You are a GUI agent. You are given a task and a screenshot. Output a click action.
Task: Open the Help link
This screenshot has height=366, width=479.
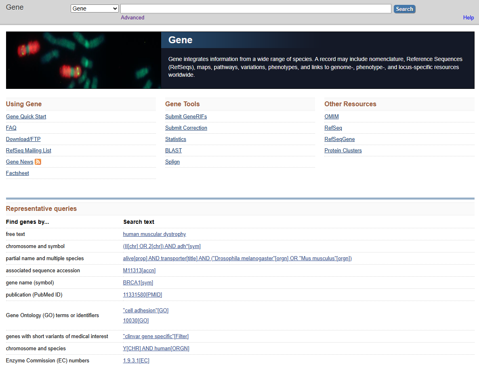(468, 18)
